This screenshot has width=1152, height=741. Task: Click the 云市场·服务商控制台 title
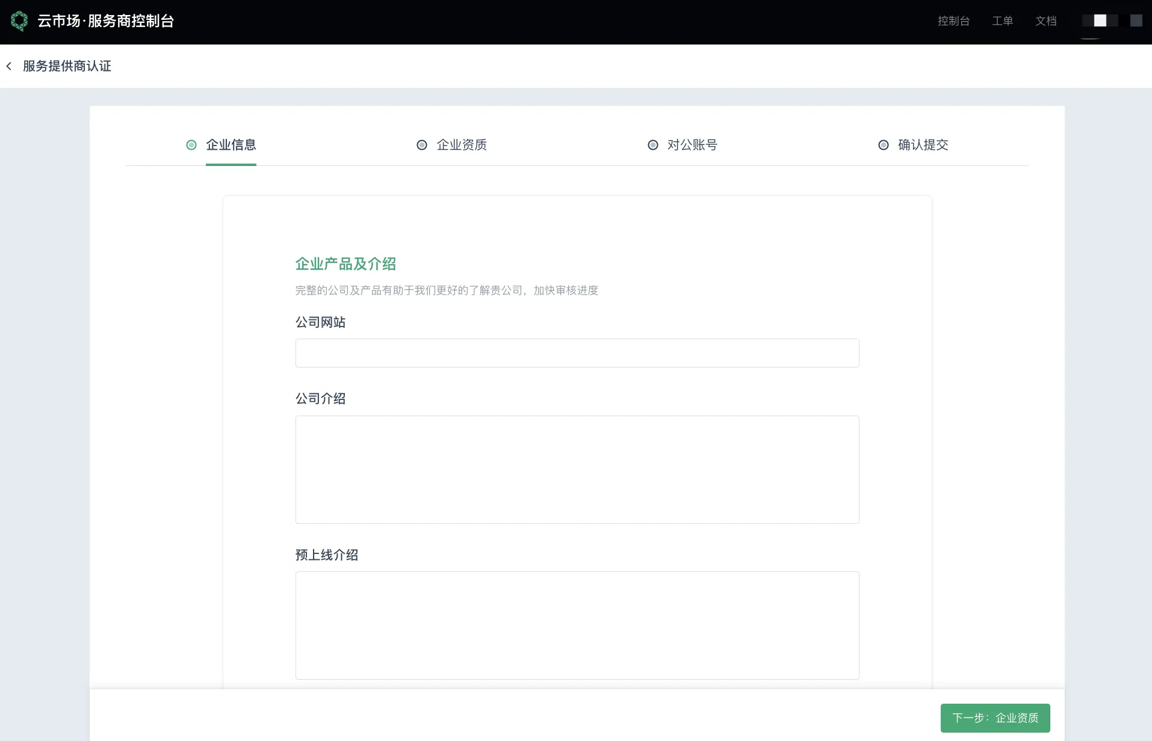pos(106,21)
